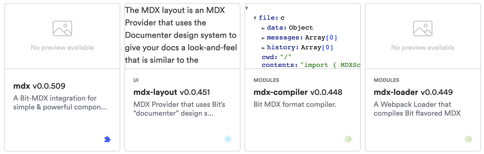Expand the "messages: Array" node
Screen dimensions: 484x154
click(x=263, y=38)
